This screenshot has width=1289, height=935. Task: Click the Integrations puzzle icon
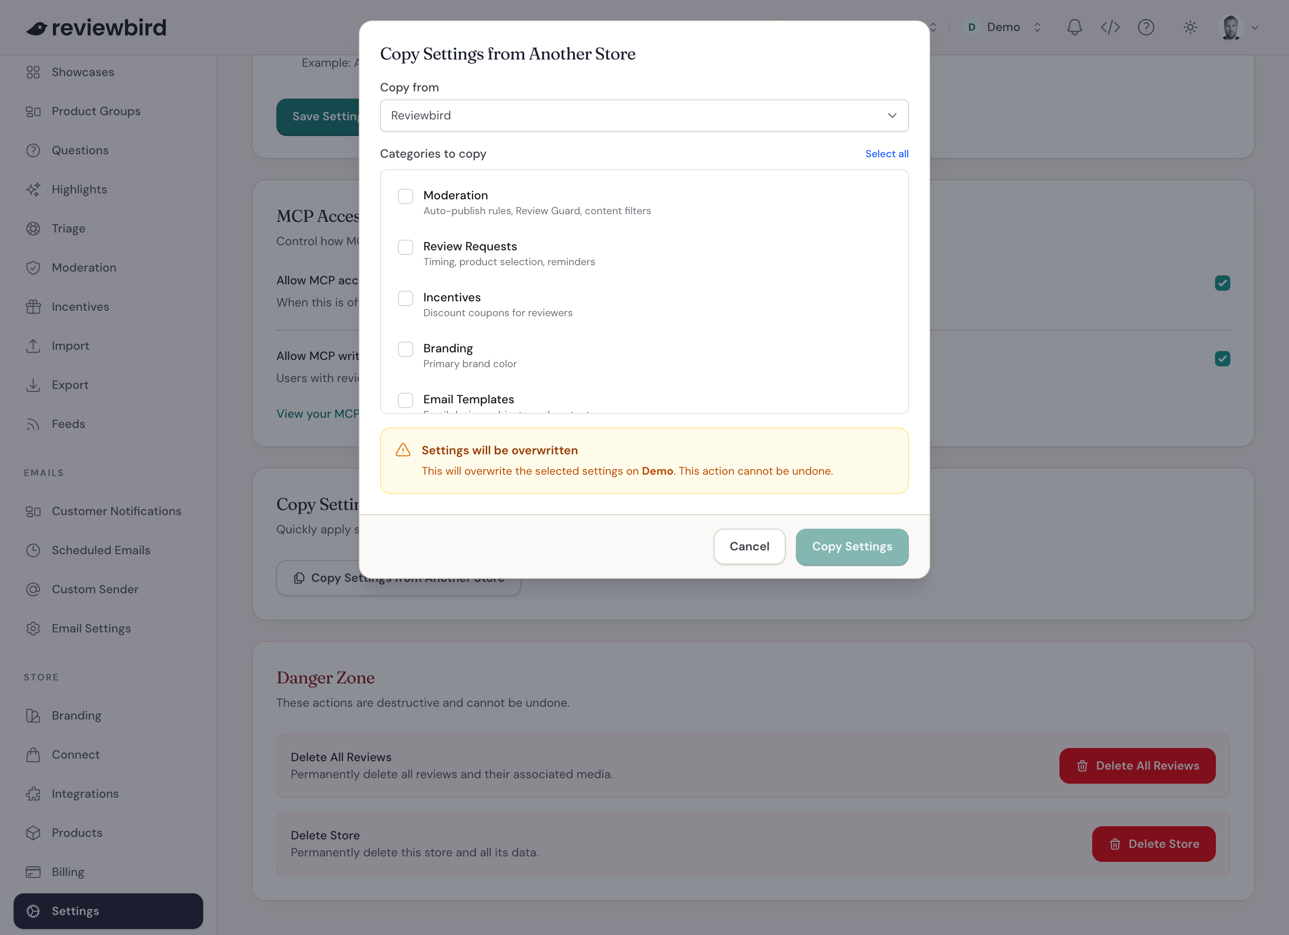(33, 793)
